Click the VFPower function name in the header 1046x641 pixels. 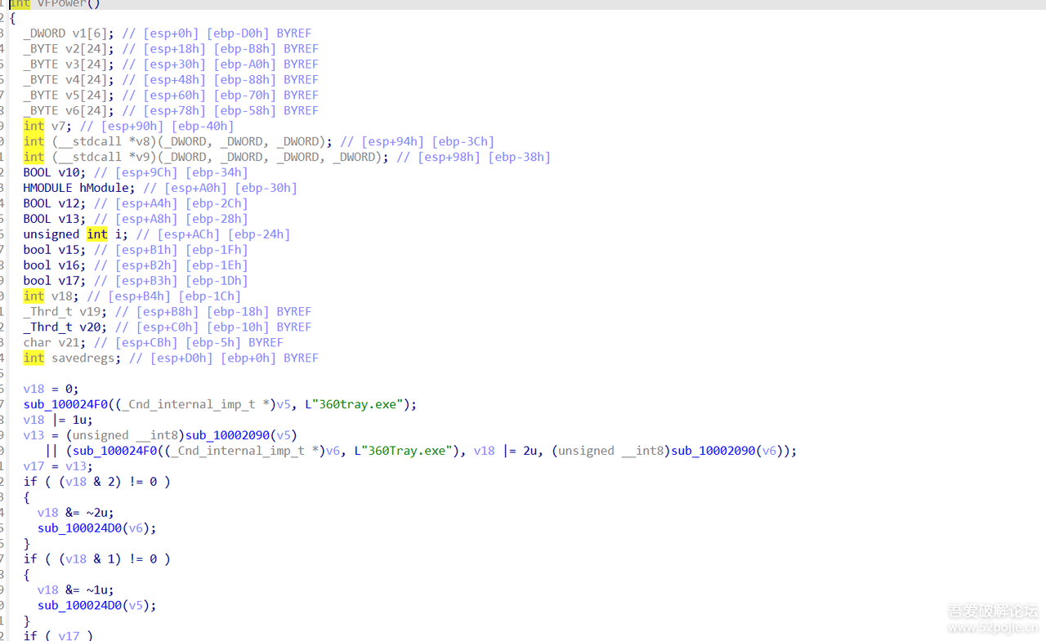69,4
